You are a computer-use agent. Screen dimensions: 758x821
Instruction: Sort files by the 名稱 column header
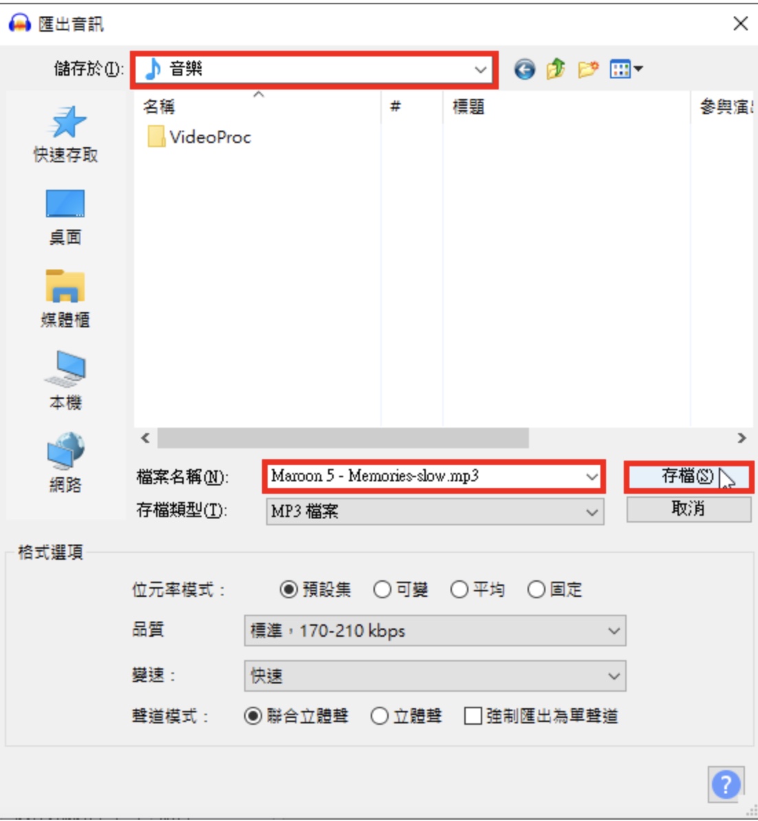(257, 107)
